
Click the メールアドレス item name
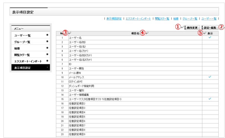pyautogui.click(x=76, y=77)
